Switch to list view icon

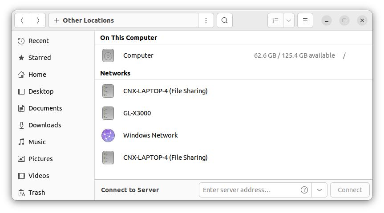point(275,20)
